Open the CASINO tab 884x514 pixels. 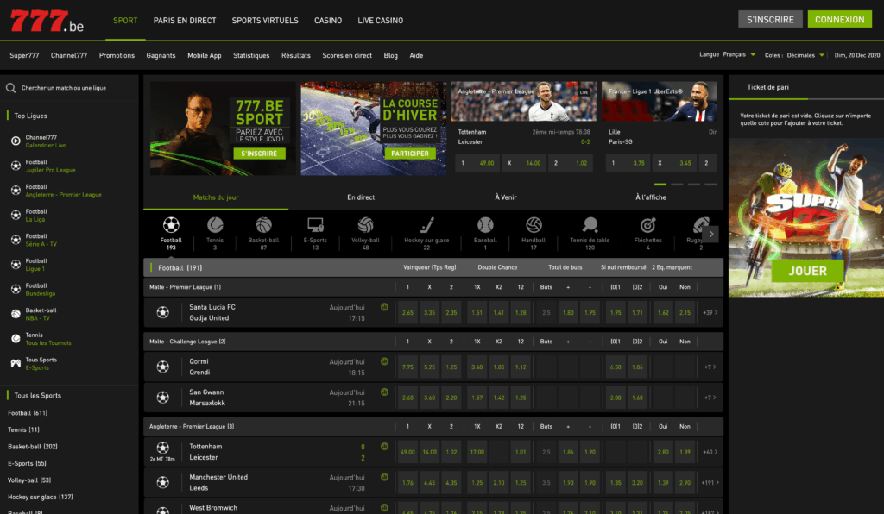pos(327,21)
